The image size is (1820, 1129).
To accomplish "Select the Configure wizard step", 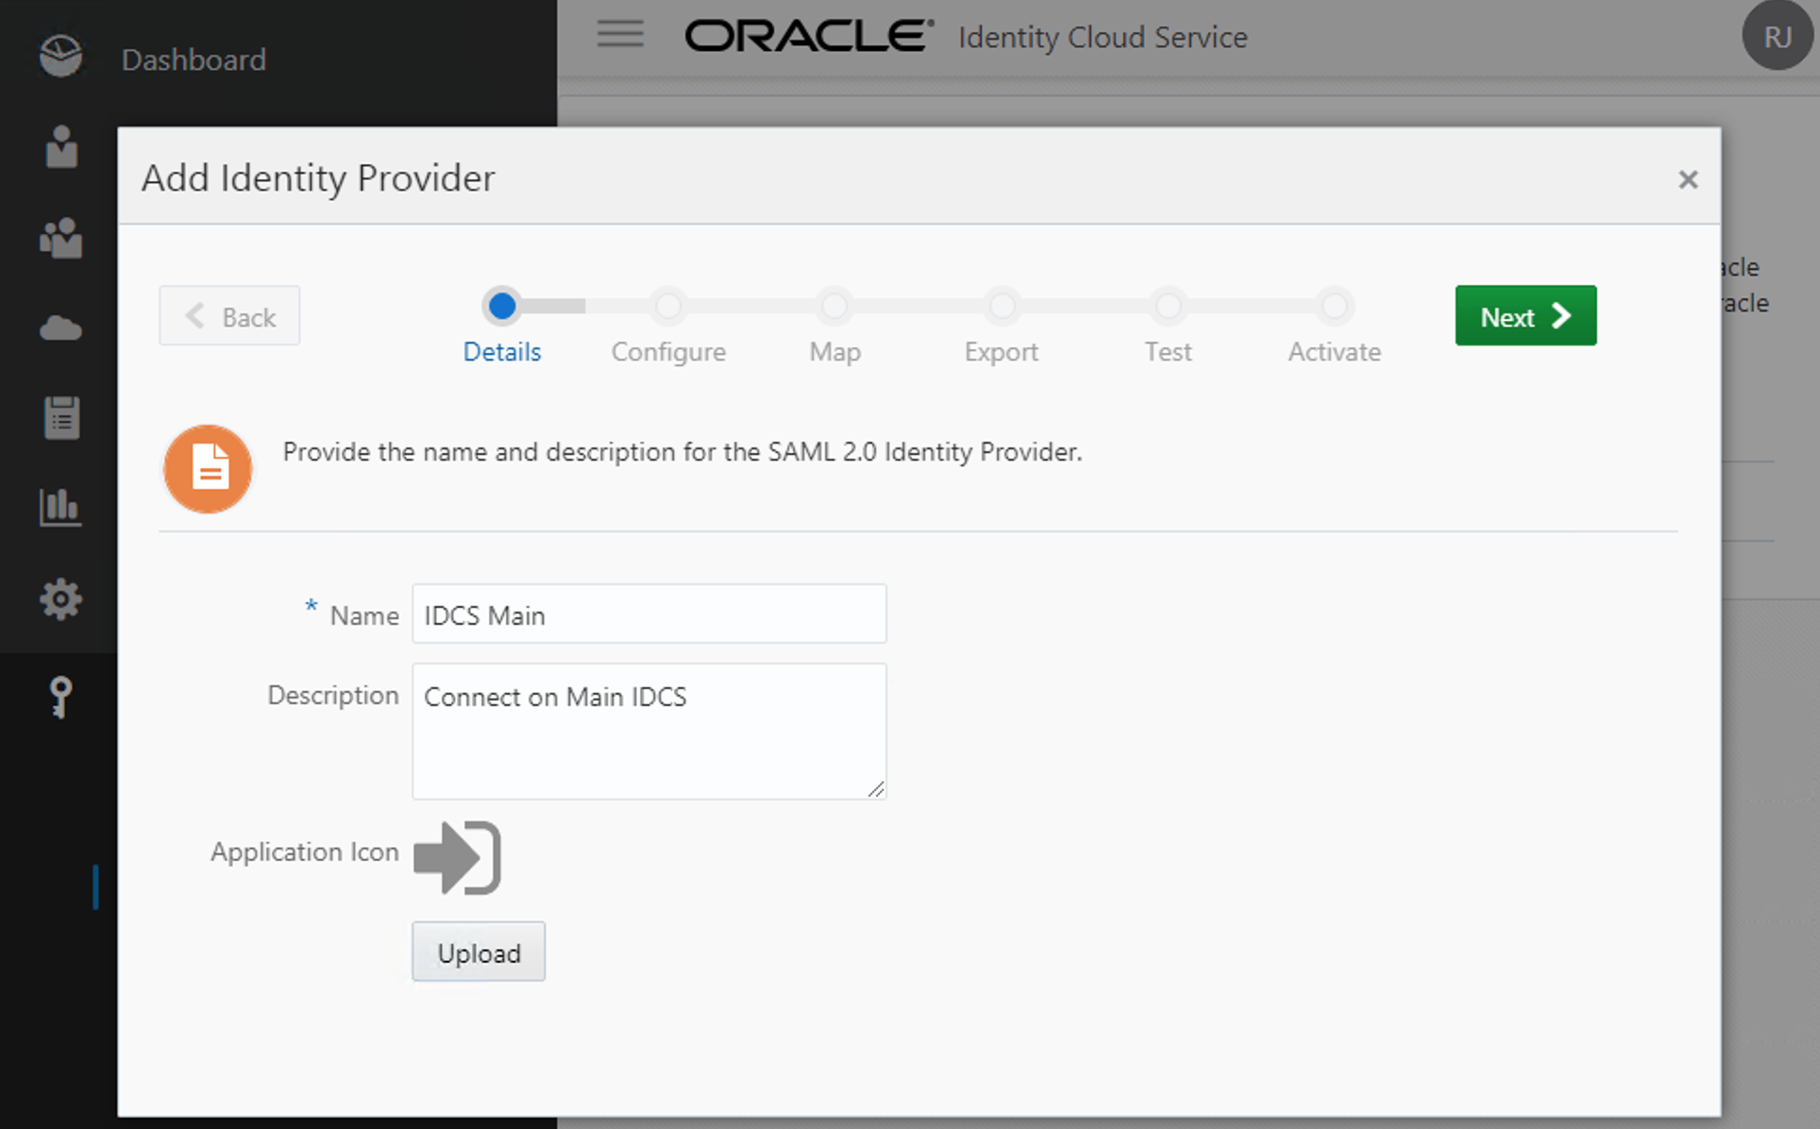I will coord(668,351).
